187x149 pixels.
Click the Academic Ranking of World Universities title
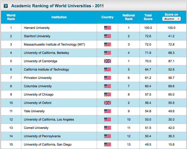(x=57, y=6)
